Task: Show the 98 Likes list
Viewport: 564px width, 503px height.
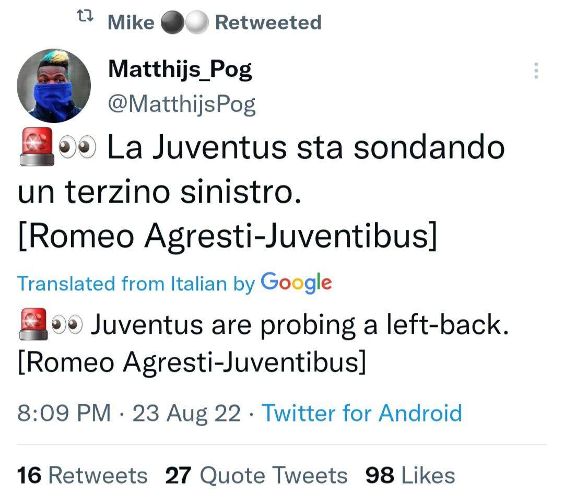Action: (410, 475)
